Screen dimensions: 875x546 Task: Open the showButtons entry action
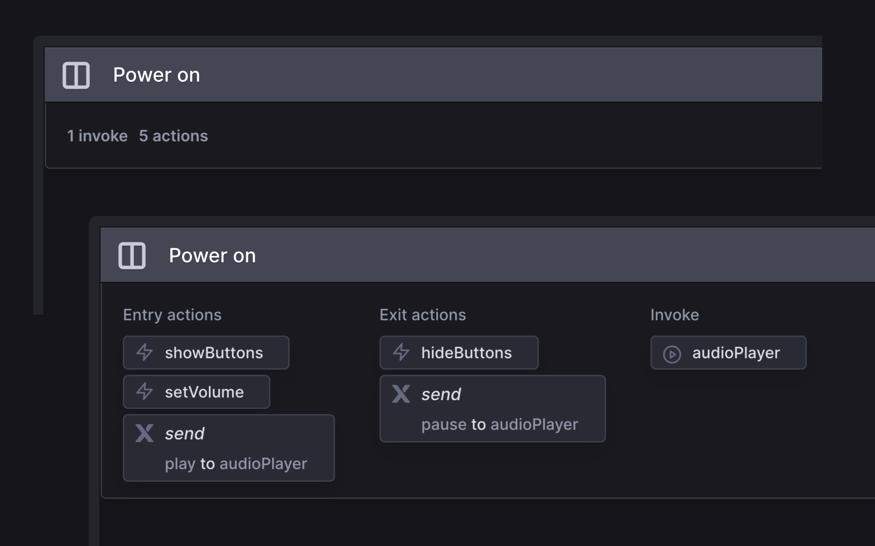pyautogui.click(x=214, y=352)
